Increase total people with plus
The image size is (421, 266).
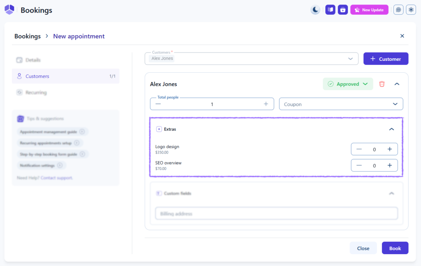(x=266, y=104)
